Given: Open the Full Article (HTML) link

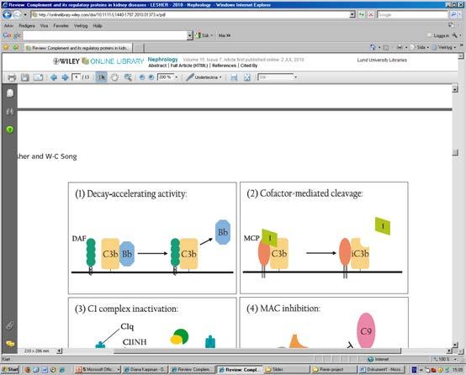Looking at the screenshot, I should click(x=189, y=66).
